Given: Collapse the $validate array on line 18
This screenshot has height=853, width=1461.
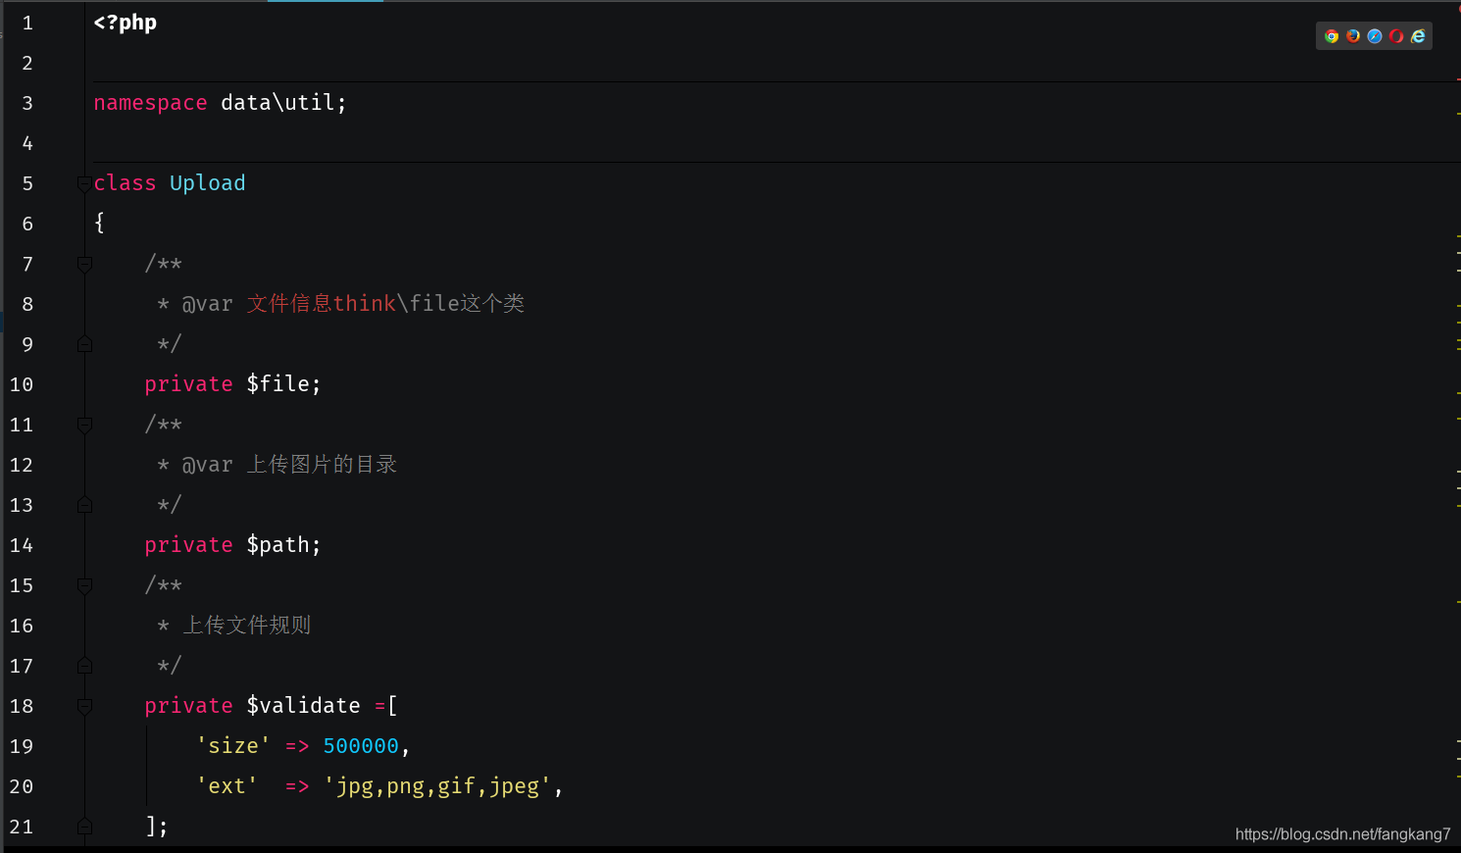Looking at the screenshot, I should (x=84, y=707).
